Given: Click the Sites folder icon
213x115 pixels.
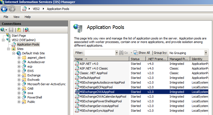Looking at the screenshot, I should coord(14,49).
